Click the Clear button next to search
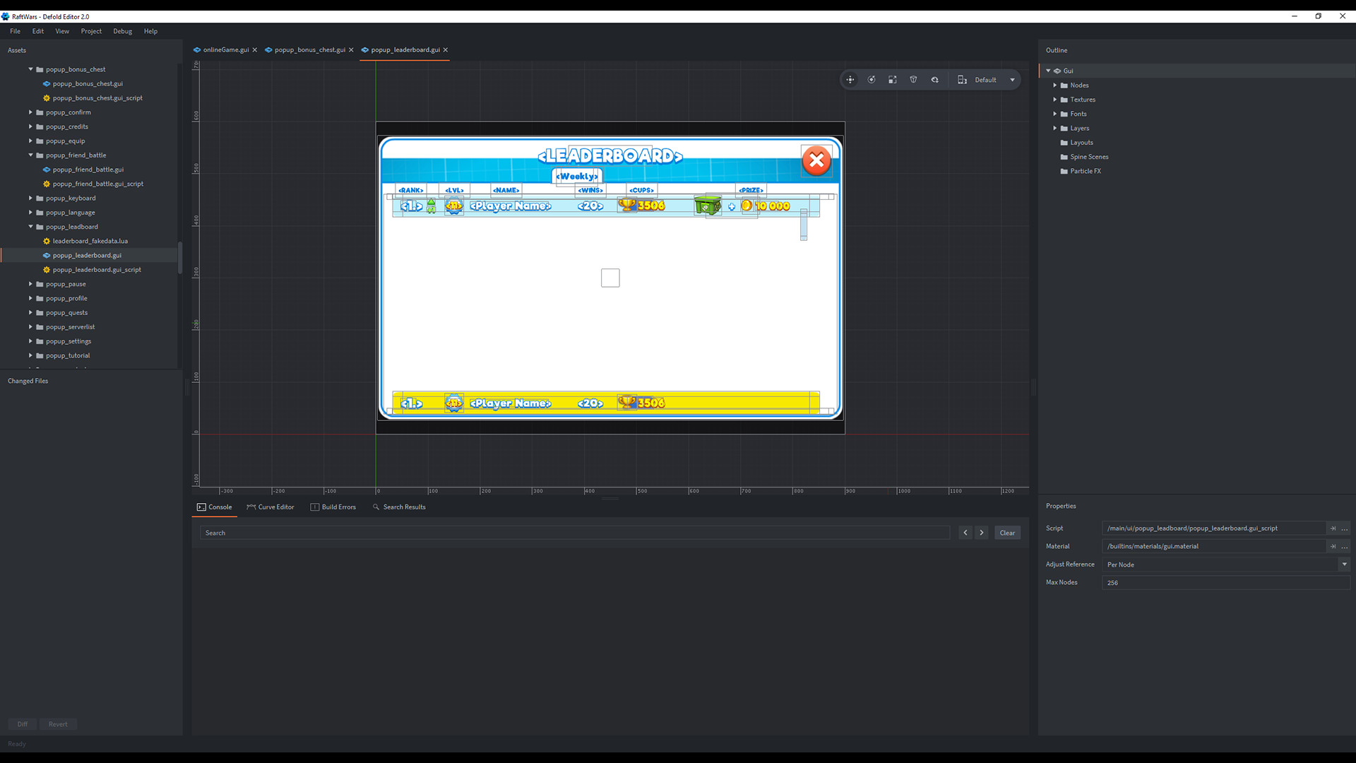Image resolution: width=1356 pixels, height=763 pixels. pyautogui.click(x=1007, y=532)
